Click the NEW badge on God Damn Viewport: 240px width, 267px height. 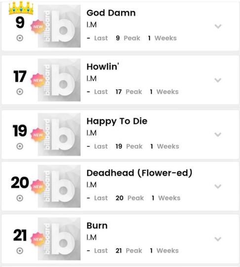point(38,27)
